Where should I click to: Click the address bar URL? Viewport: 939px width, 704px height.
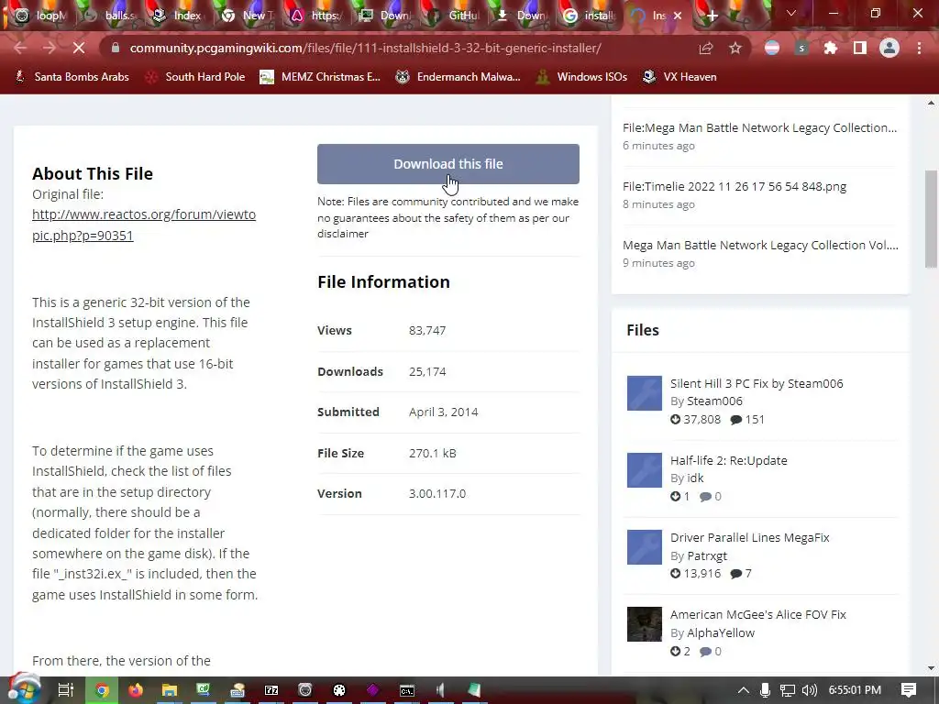pos(365,48)
